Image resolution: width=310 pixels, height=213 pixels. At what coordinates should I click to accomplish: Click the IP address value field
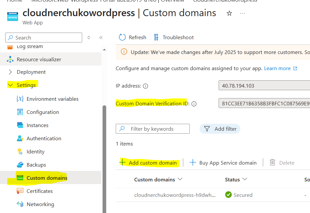click(264, 85)
